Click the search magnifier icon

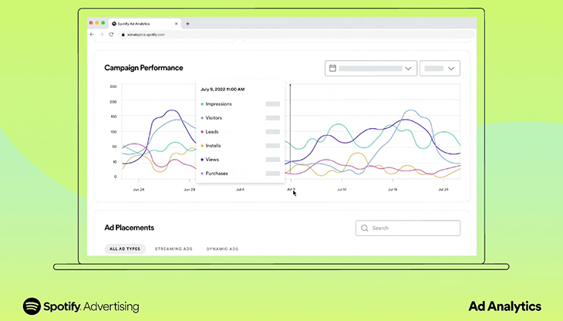point(365,228)
